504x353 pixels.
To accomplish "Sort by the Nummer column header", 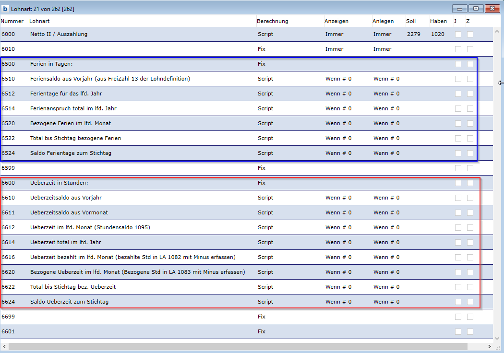I will (x=12, y=21).
